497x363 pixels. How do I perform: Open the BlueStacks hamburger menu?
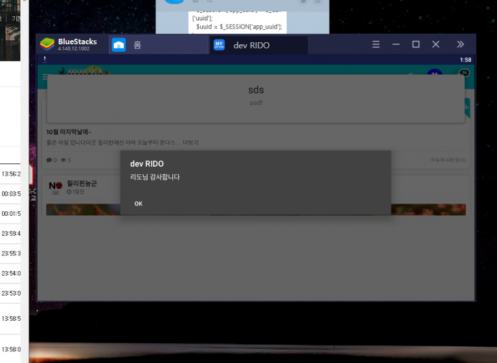click(376, 44)
